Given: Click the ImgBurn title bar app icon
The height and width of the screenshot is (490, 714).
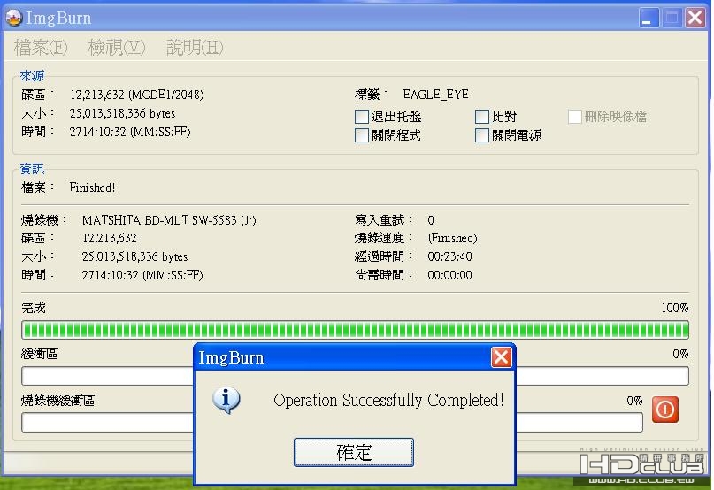Looking at the screenshot, I should coord(13,18).
